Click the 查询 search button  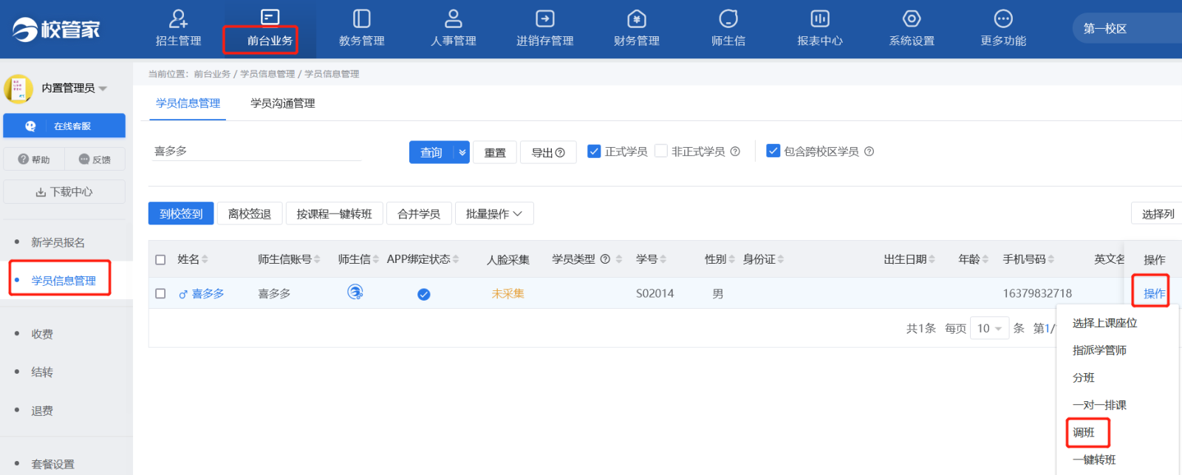[431, 152]
